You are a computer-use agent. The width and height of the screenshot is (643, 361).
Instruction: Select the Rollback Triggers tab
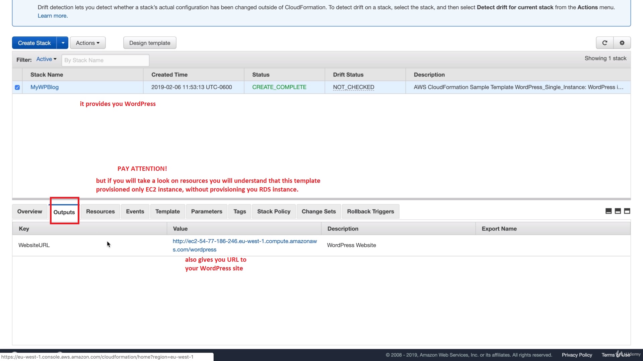pyautogui.click(x=370, y=212)
